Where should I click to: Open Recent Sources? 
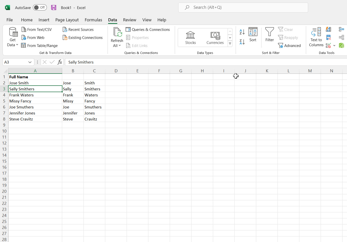coord(78,30)
